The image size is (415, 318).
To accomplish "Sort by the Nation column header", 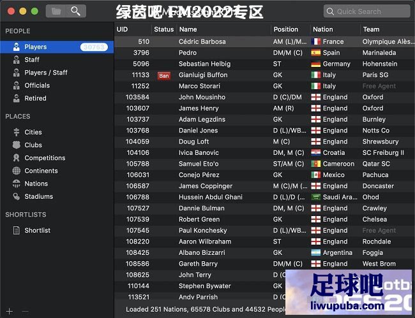I will tap(335, 29).
